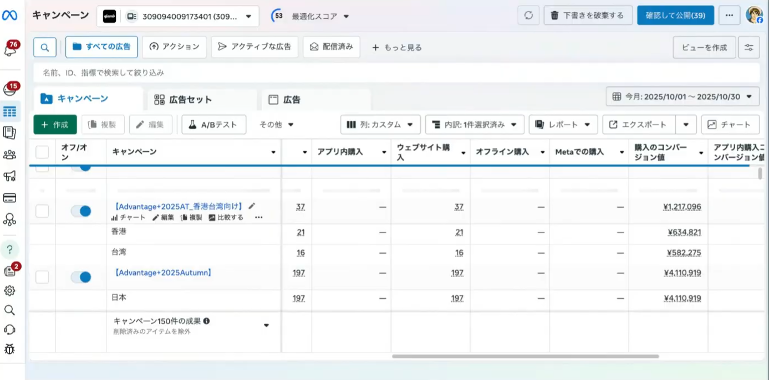769x380 pixels.
Task: Open the date range dropdown
Action: (x=683, y=96)
